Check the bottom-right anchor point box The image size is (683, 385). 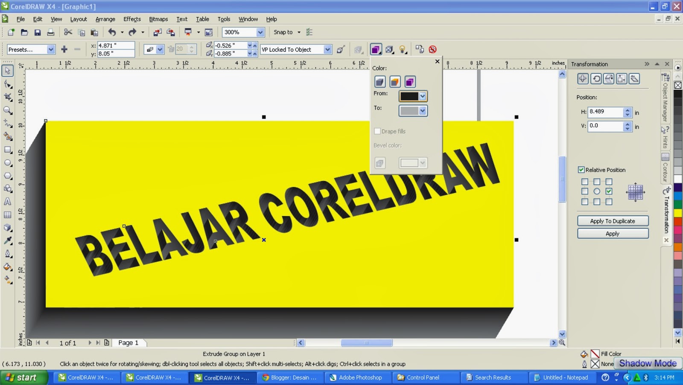tap(609, 202)
